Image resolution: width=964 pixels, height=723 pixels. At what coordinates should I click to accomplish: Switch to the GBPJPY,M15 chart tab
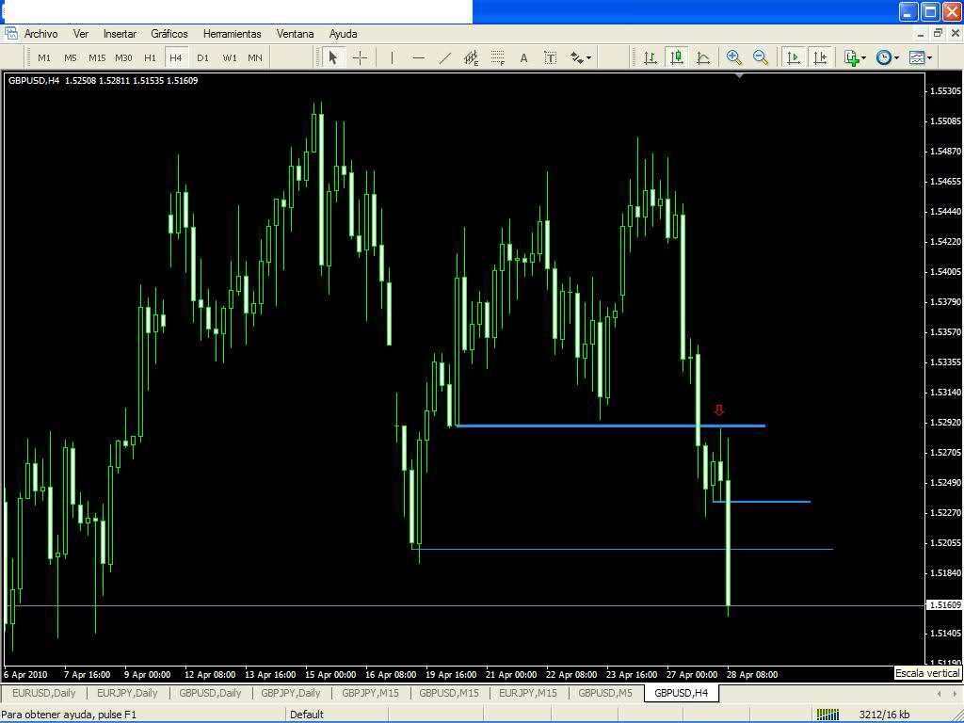[x=371, y=693]
